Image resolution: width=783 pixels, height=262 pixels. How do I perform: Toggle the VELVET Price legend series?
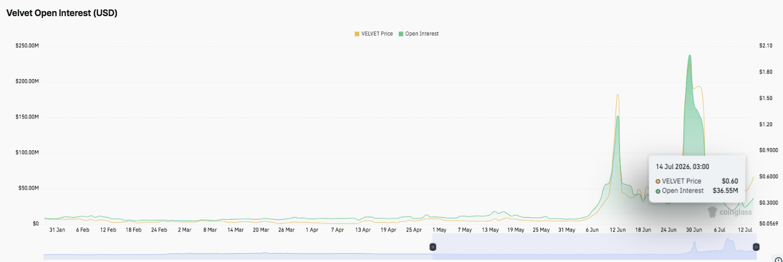pos(373,34)
